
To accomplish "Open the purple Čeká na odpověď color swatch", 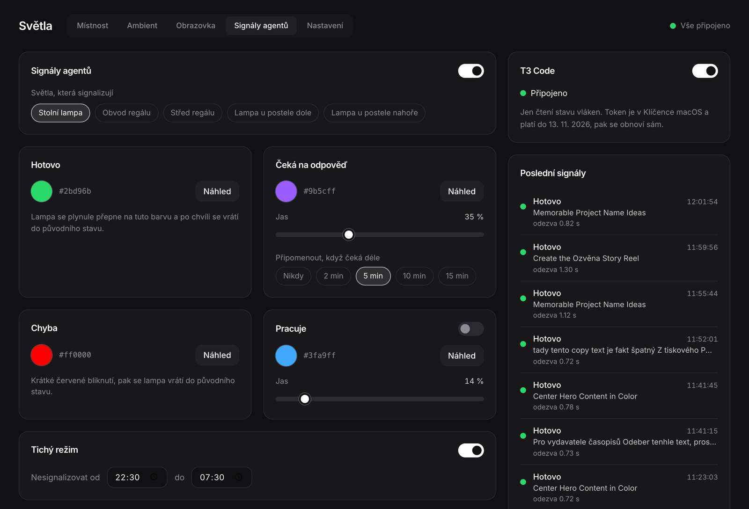I will pos(286,191).
